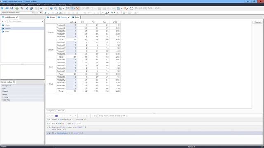264x148 pixels.
Task: Close the Forecast tab
Action: click(69, 17)
